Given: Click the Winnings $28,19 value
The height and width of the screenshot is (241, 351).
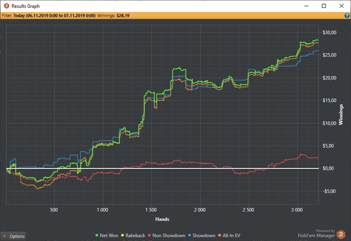Looking at the screenshot, I should (123, 16).
